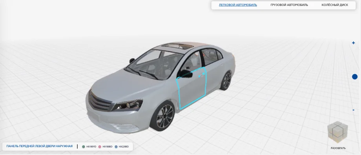Click the rear left wheel

click(226, 80)
